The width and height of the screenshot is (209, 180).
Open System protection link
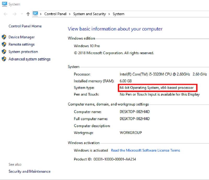pyautogui.click(x=23, y=52)
